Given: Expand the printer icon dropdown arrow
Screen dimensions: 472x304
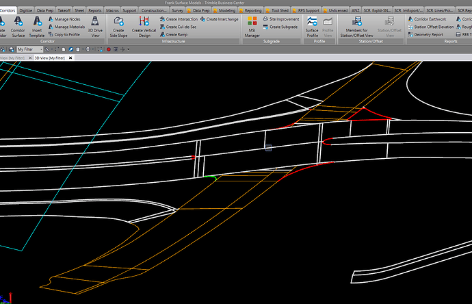Looking at the screenshot, I should pos(93,49).
